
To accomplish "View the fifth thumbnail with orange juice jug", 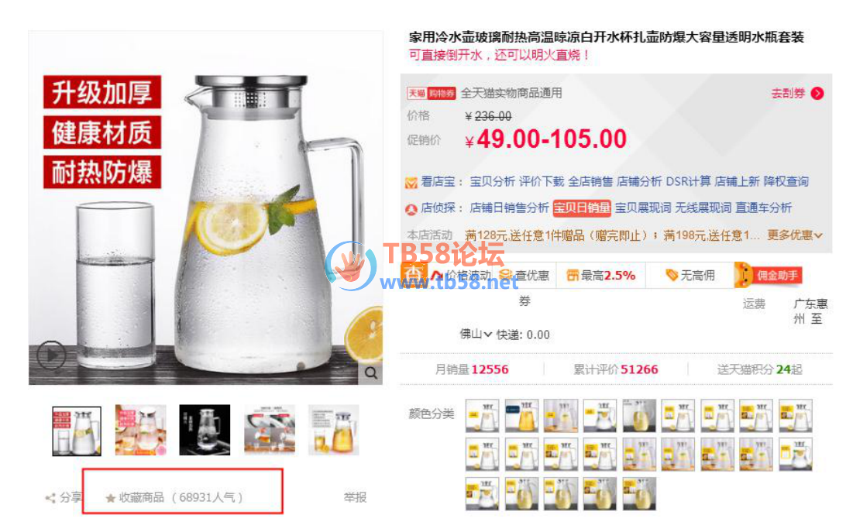I will (333, 430).
